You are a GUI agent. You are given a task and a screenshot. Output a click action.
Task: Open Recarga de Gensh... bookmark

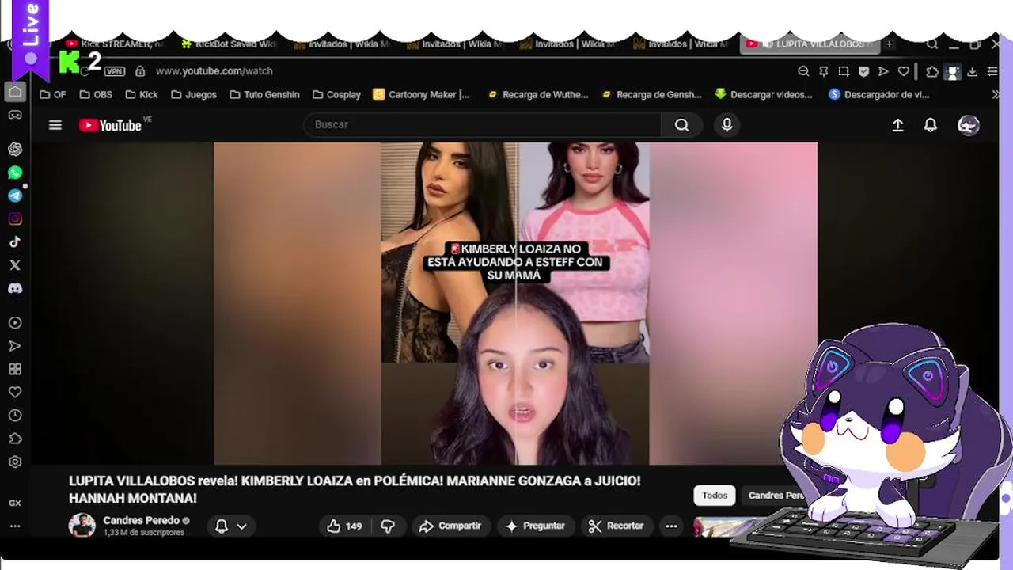(652, 94)
